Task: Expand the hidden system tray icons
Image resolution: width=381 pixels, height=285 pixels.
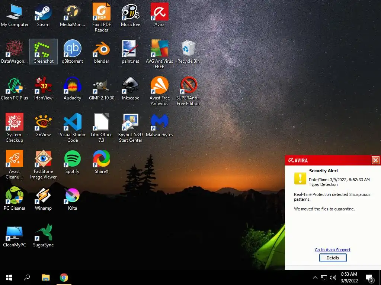Action: [315, 278]
